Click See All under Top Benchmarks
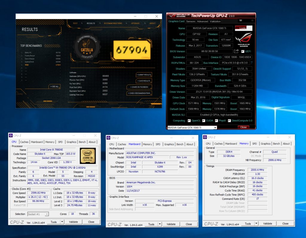This screenshot has height=238, width=306. pyautogui.click(x=54, y=86)
